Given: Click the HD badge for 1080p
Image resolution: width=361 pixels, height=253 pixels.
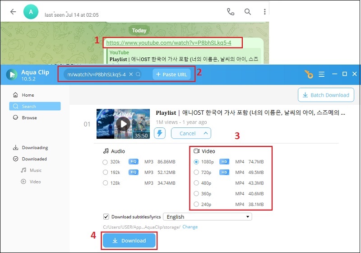Looking at the screenshot, I should (224, 162).
